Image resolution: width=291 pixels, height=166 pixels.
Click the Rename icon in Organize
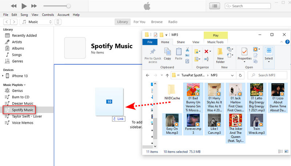click(x=206, y=59)
